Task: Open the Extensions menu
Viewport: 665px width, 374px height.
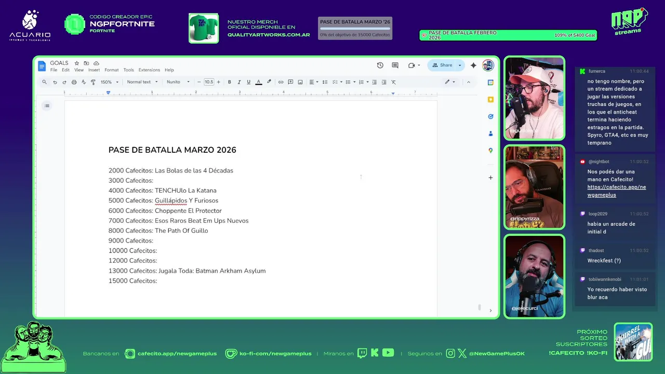Action: [149, 70]
